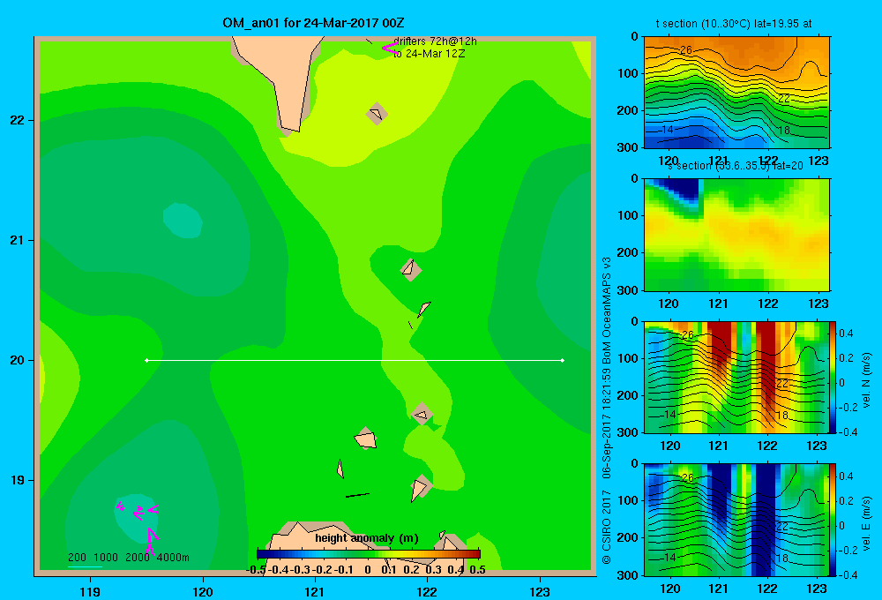This screenshot has width=882, height=600.
Task: Click latitude label 22 on main map
Action: pos(18,121)
